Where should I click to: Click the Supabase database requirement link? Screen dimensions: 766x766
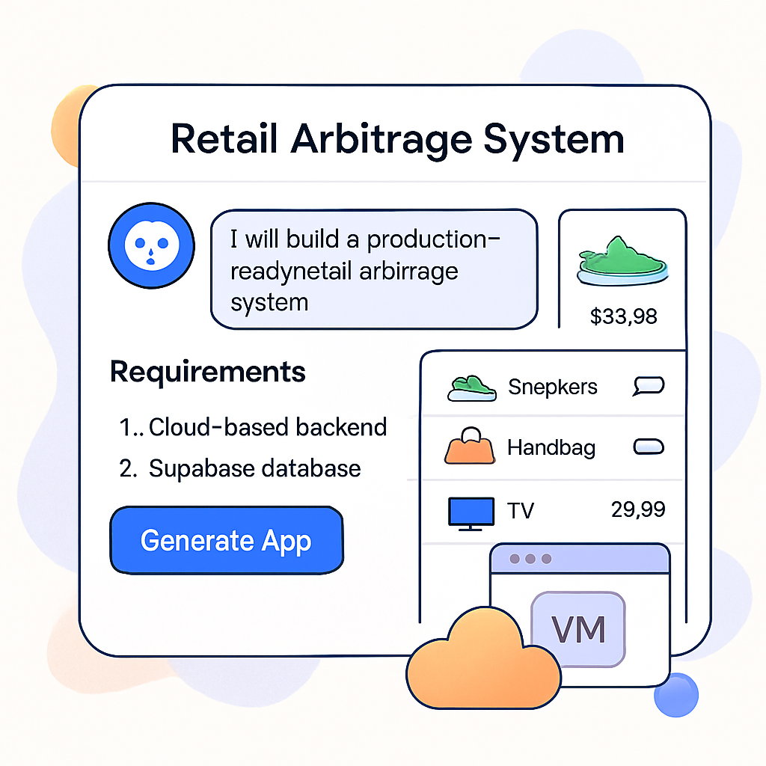point(254,468)
